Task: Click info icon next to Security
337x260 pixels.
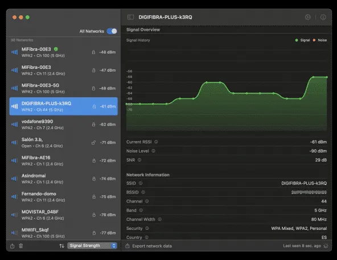Action: click(147, 228)
